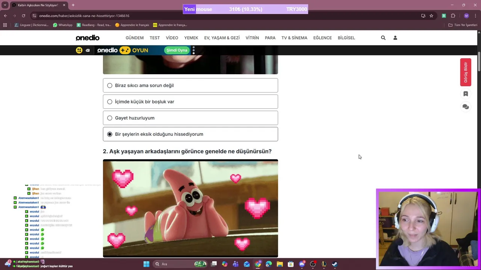This screenshot has width=481, height=270.
Task: Open Windows Start menu
Action: pyautogui.click(x=146, y=264)
